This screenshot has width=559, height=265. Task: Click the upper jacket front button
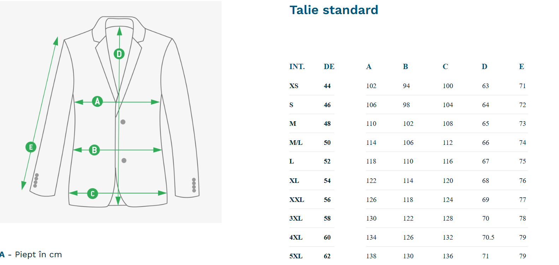pyautogui.click(x=123, y=122)
